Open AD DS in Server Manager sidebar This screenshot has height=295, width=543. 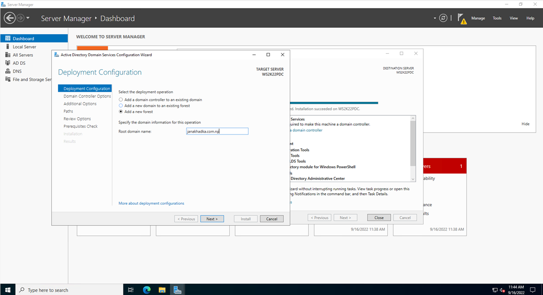pyautogui.click(x=19, y=62)
